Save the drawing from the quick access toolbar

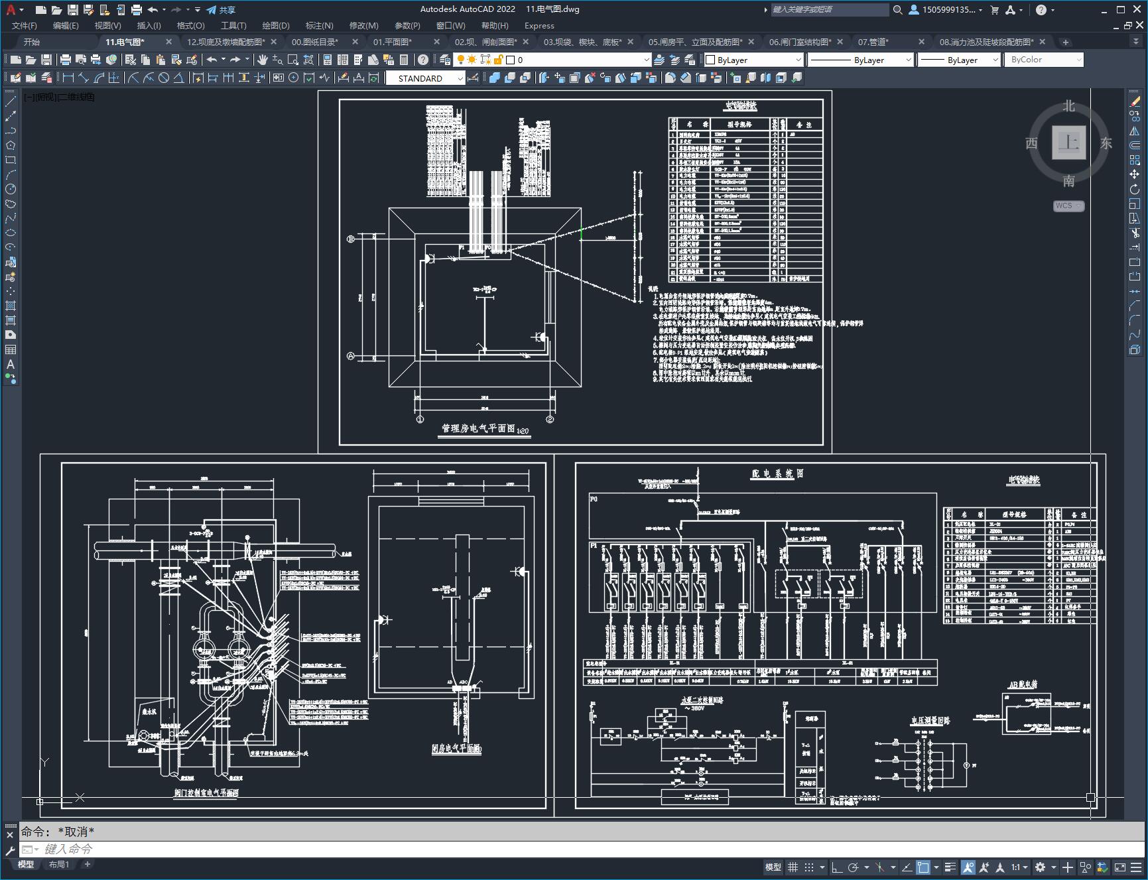73,10
